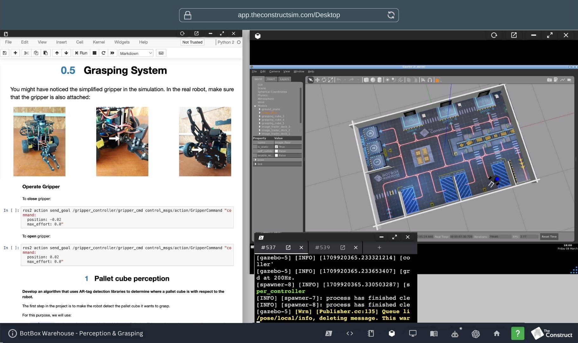
Task: Expand the grasping_cube_3 model
Action: [x=259, y=116]
